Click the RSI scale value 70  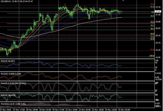pos(156,63)
